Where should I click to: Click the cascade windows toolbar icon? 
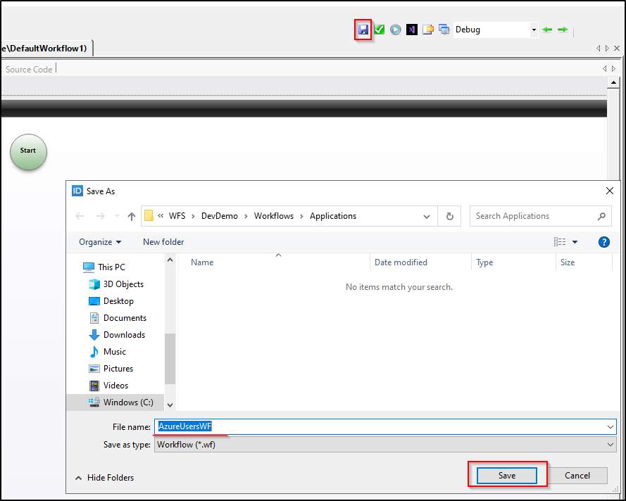(x=444, y=29)
